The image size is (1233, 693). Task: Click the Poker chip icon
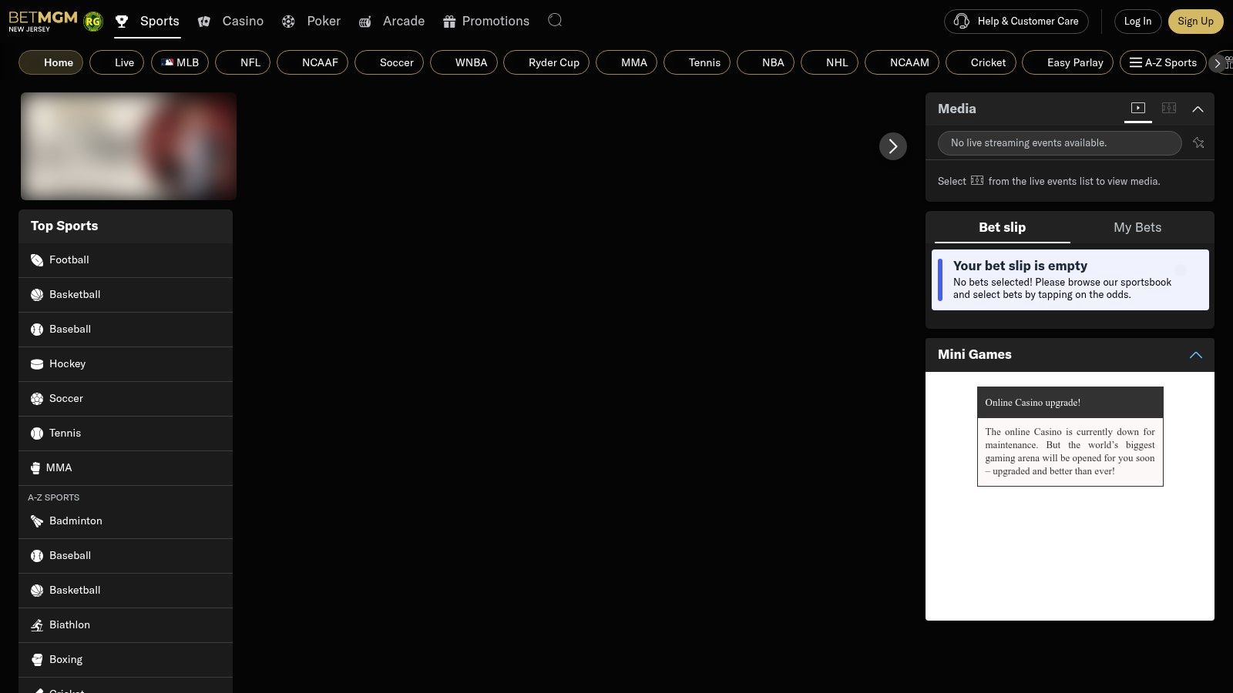[288, 22]
